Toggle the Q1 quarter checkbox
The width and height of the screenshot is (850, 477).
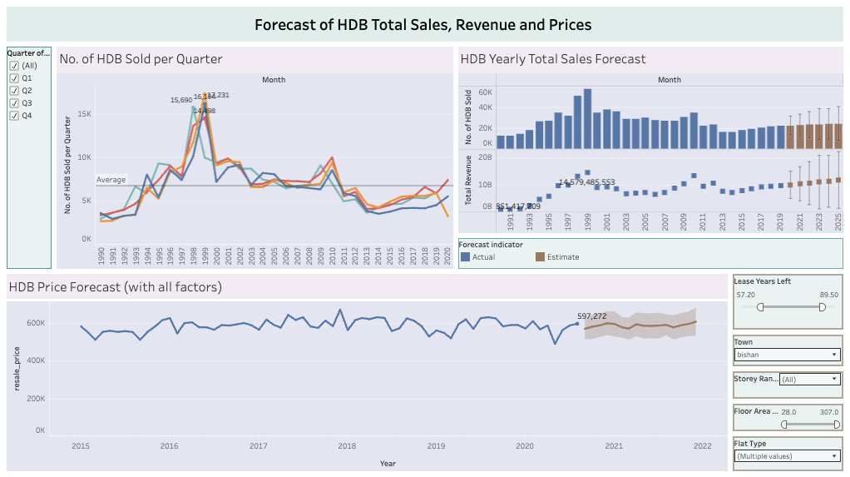point(14,78)
